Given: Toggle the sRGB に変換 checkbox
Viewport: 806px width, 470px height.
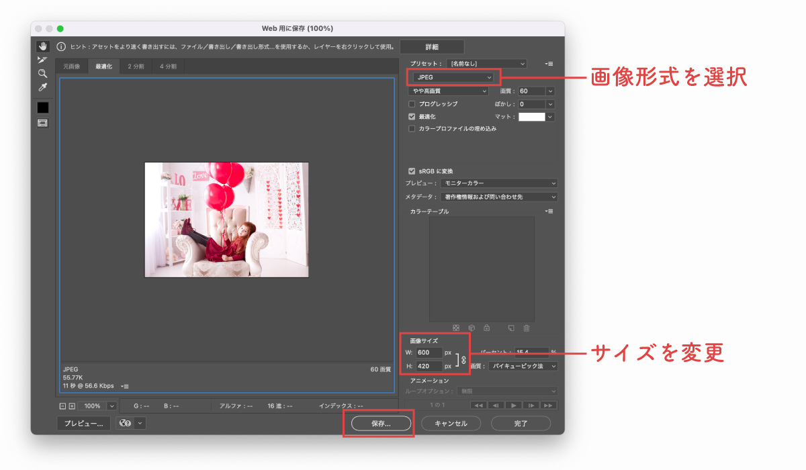Looking at the screenshot, I should pos(412,171).
